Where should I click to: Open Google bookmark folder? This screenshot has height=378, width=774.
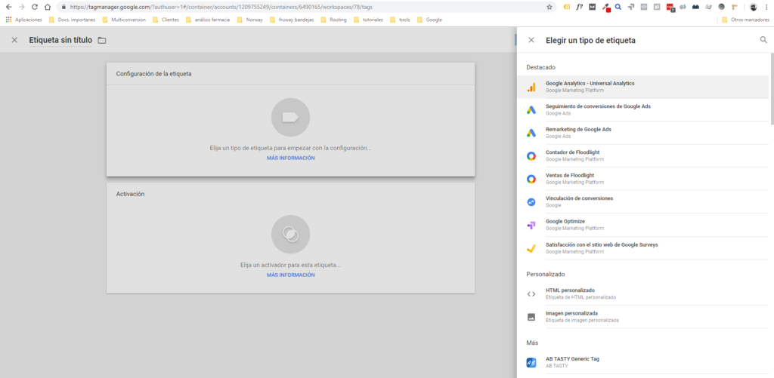[429, 20]
